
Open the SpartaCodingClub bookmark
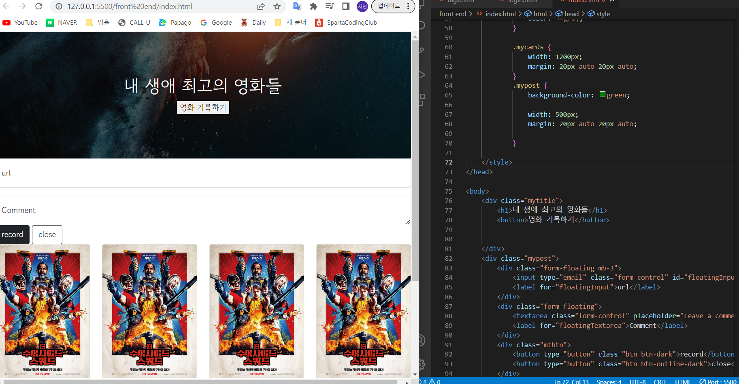pos(346,23)
